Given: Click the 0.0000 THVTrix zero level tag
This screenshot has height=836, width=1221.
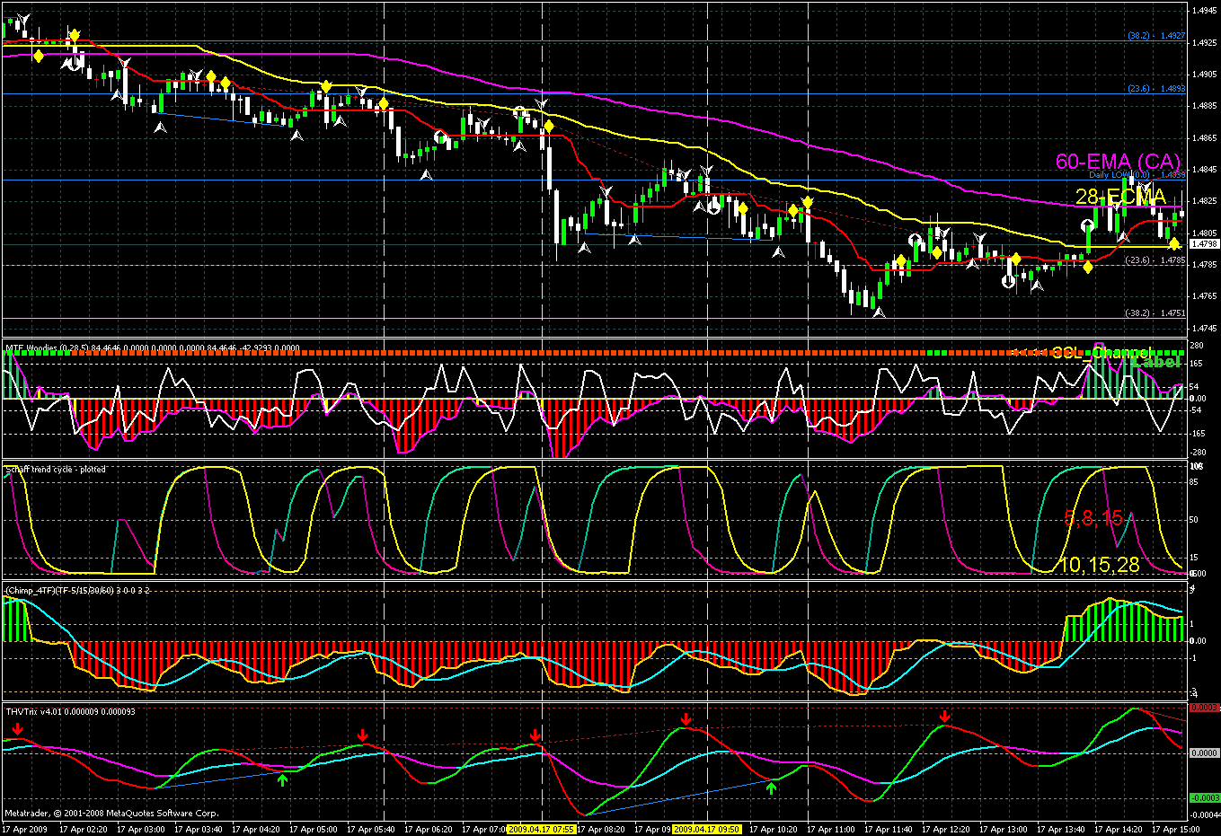Looking at the screenshot, I should (1204, 753).
